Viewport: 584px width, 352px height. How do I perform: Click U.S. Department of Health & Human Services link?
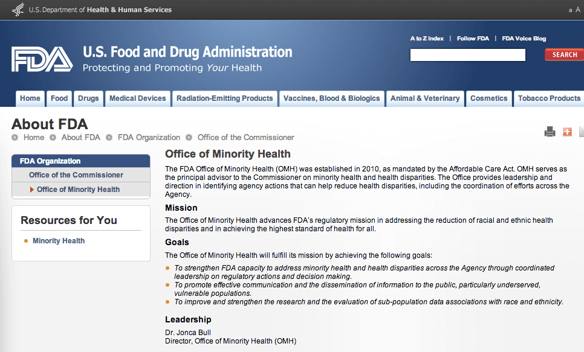coord(100,10)
